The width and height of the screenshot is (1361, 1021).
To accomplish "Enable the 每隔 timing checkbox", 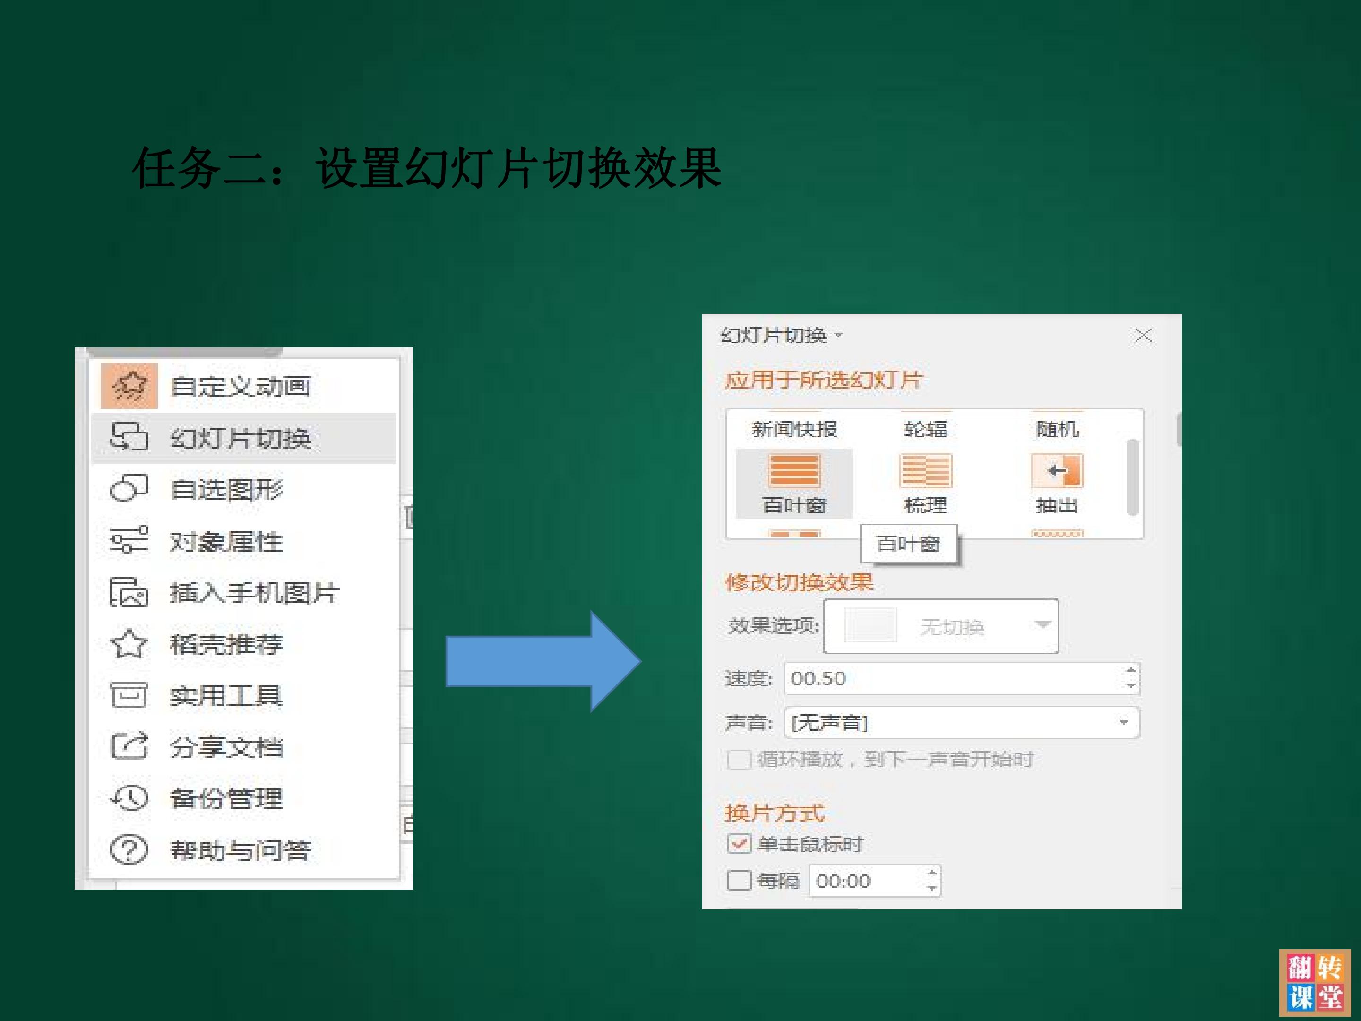I will tap(738, 880).
